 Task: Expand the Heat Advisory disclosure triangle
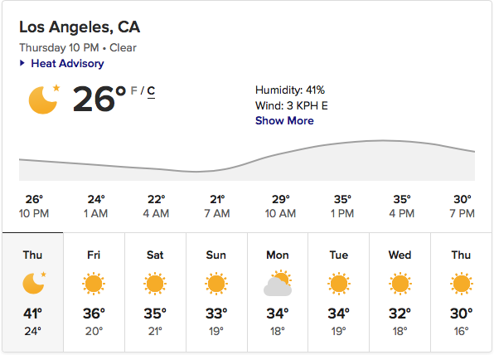click(x=22, y=63)
